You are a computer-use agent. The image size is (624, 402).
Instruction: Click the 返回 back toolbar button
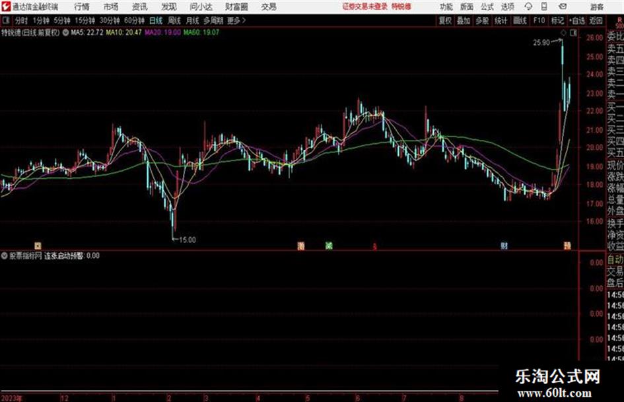click(596, 20)
